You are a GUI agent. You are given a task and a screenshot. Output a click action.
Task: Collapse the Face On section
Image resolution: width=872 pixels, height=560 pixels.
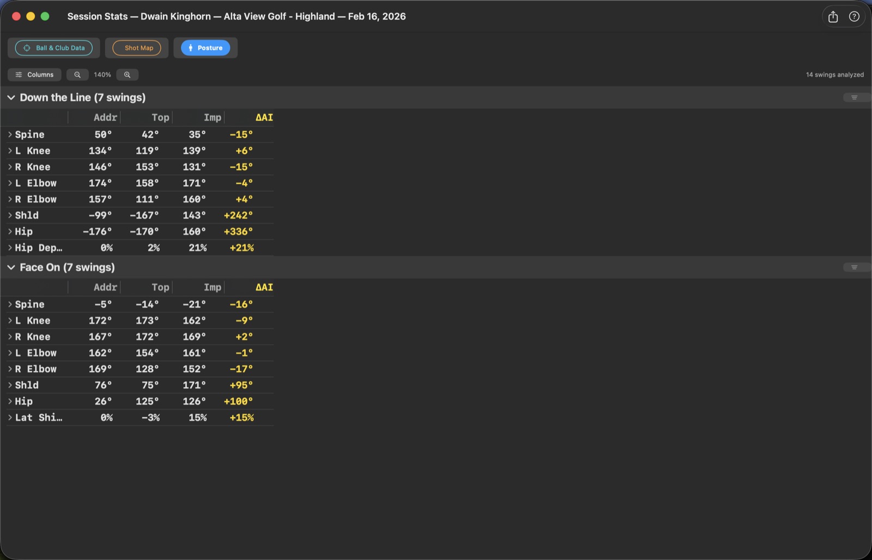(11, 267)
